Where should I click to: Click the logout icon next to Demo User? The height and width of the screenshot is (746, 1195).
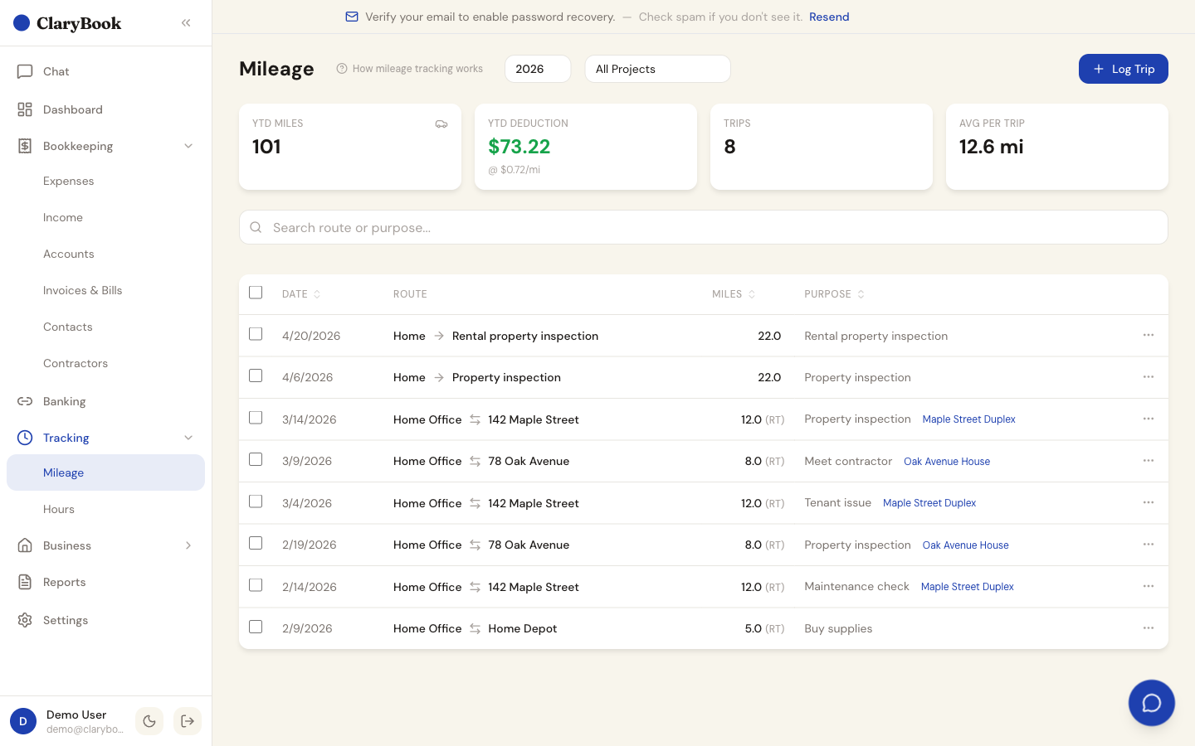click(188, 721)
